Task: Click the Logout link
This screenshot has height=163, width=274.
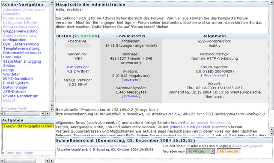Action: [x=9, y=100]
